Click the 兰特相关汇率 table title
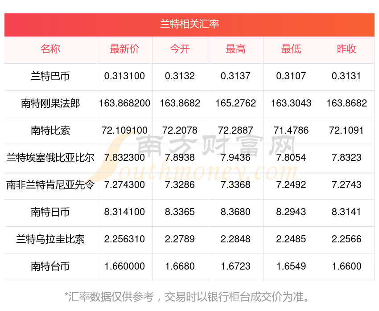Viewport: 379px width, 311px height. click(x=189, y=24)
